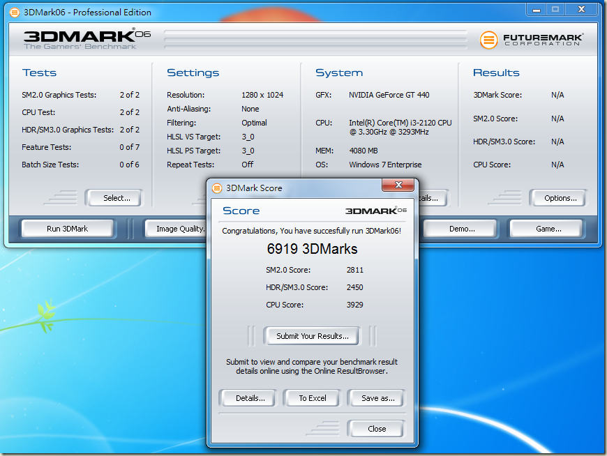
Task: Click the Filtering value Optimal
Action: pos(255,123)
